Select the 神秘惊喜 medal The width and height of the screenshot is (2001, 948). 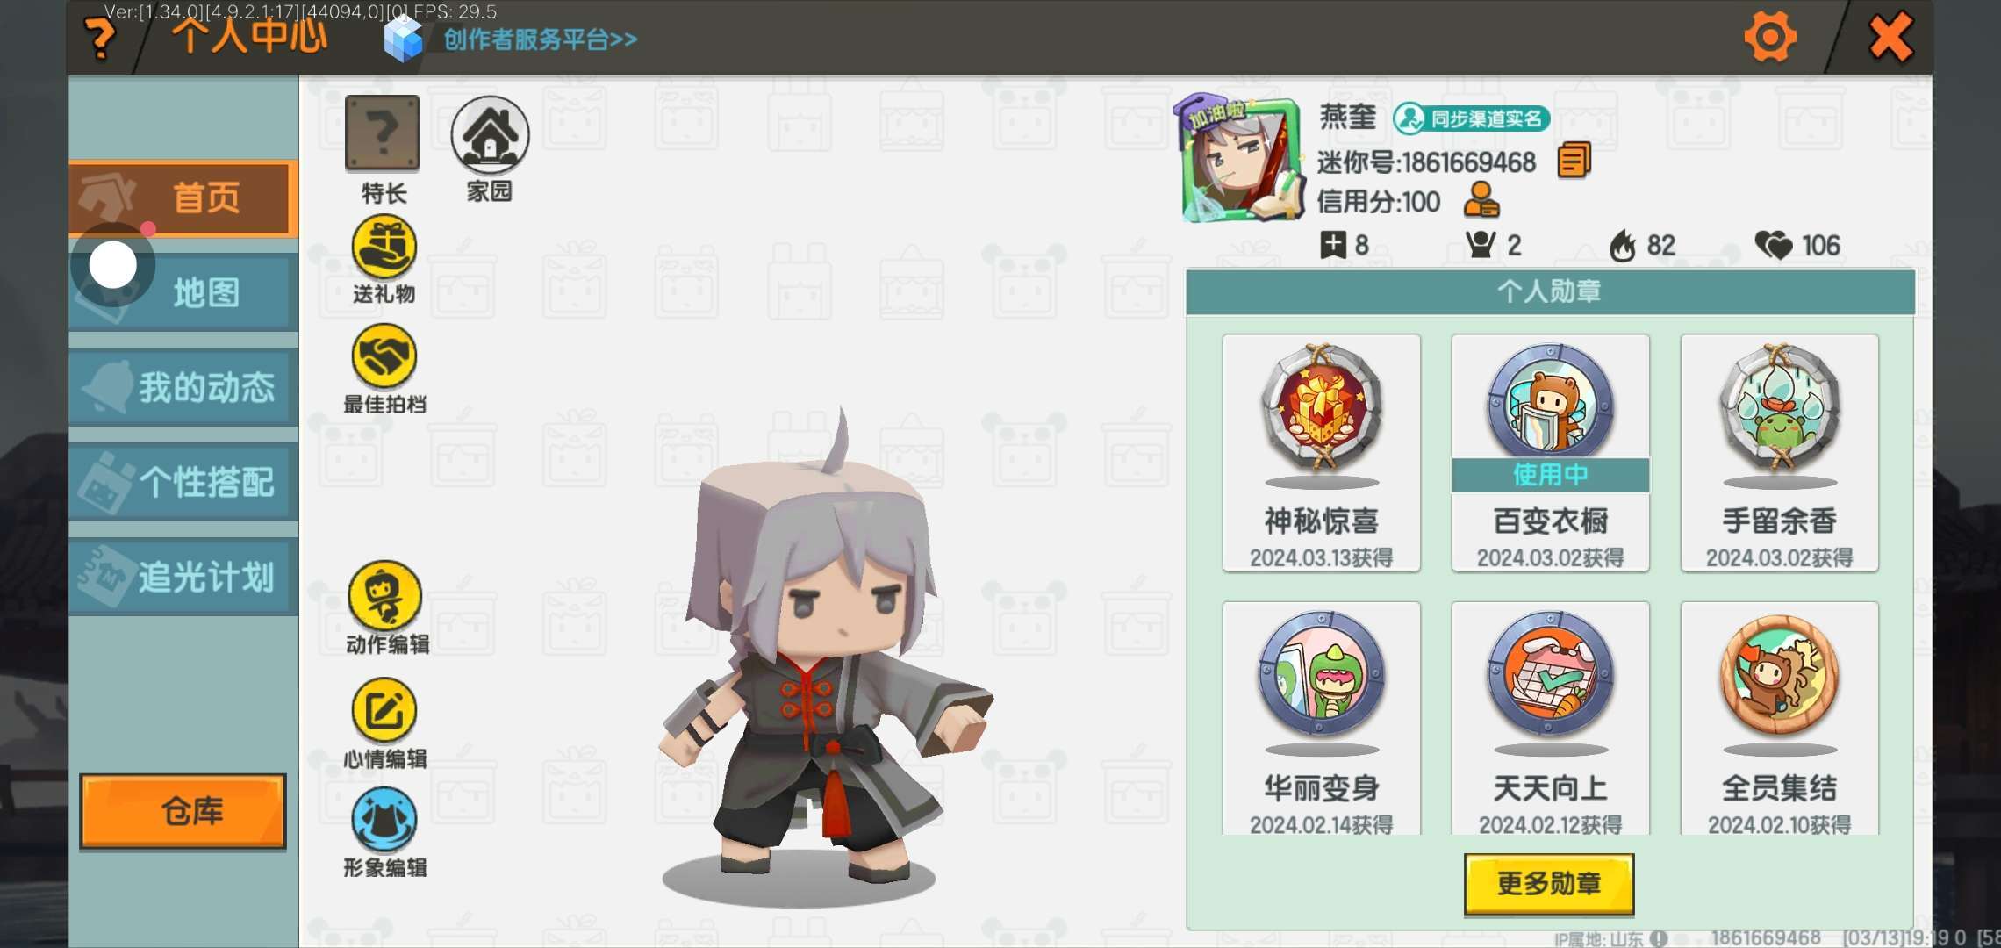[1321, 453]
